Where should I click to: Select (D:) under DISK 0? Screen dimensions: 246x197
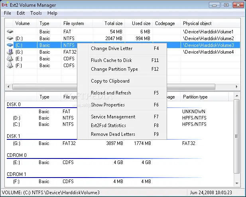[x=17, y=118]
